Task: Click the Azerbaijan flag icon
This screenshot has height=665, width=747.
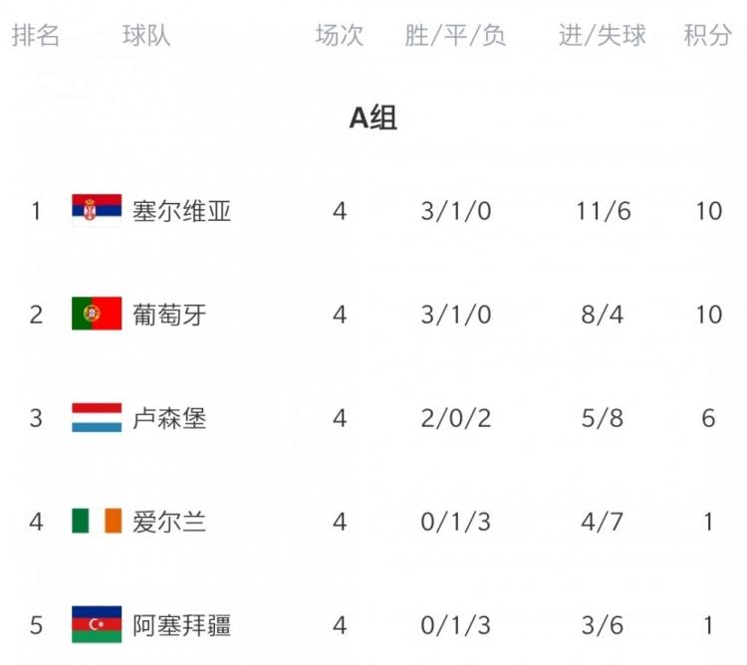Action: click(97, 625)
